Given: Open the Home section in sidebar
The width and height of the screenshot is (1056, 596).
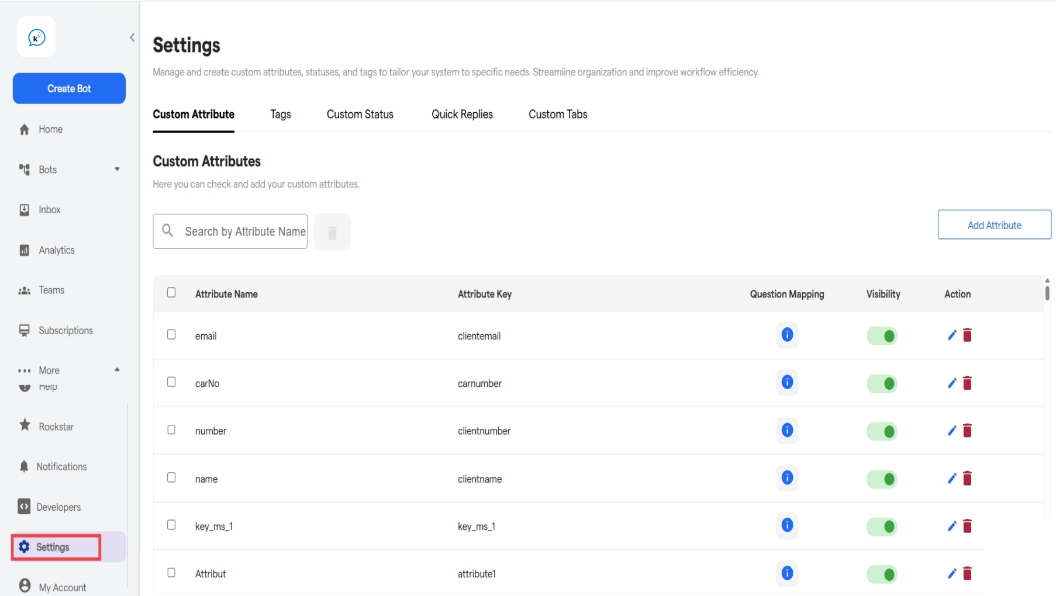Looking at the screenshot, I should coord(50,129).
